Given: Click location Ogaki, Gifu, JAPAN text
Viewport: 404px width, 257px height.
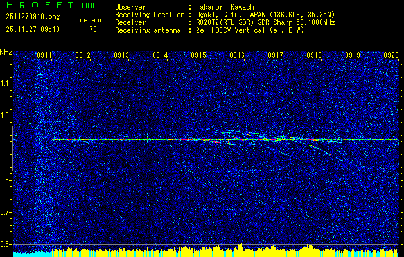Looking at the screenshot, I should click(x=265, y=15).
